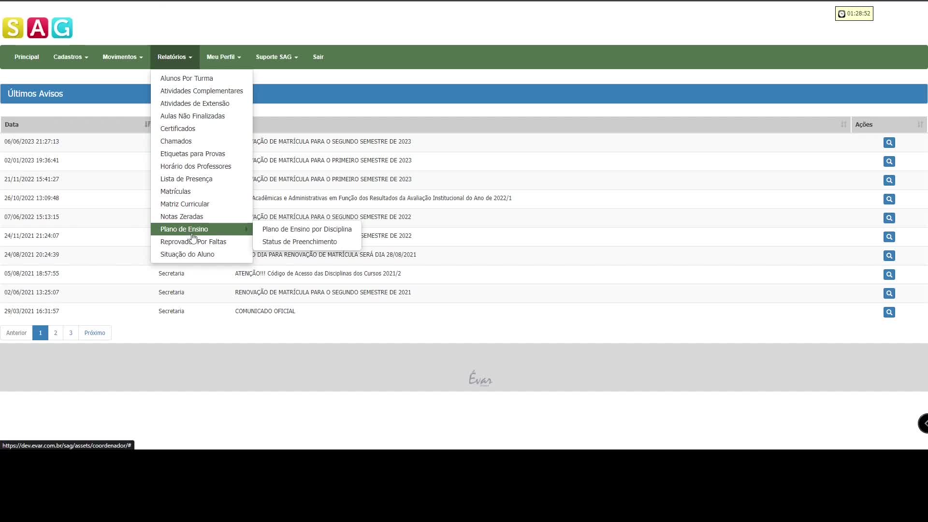The image size is (928, 522).
Task: Go to Anterior page
Action: tap(16, 333)
